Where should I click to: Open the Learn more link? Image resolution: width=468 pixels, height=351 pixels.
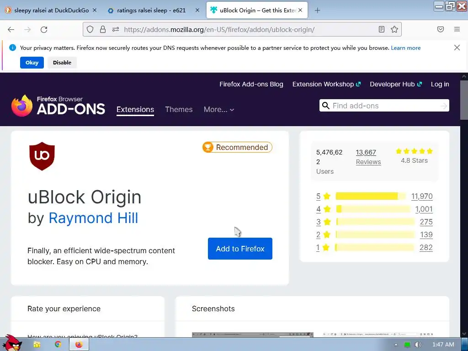[406, 48]
